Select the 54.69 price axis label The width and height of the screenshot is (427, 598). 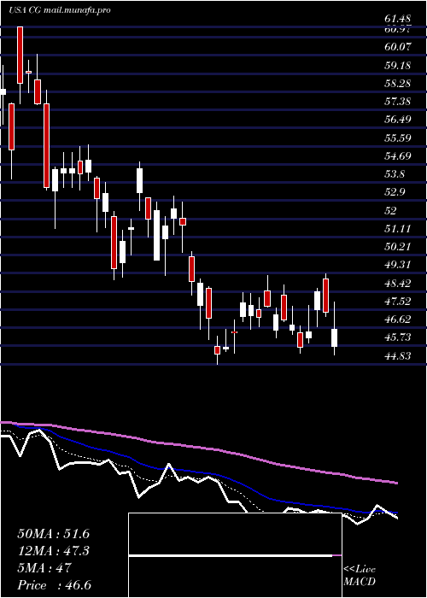click(x=398, y=156)
